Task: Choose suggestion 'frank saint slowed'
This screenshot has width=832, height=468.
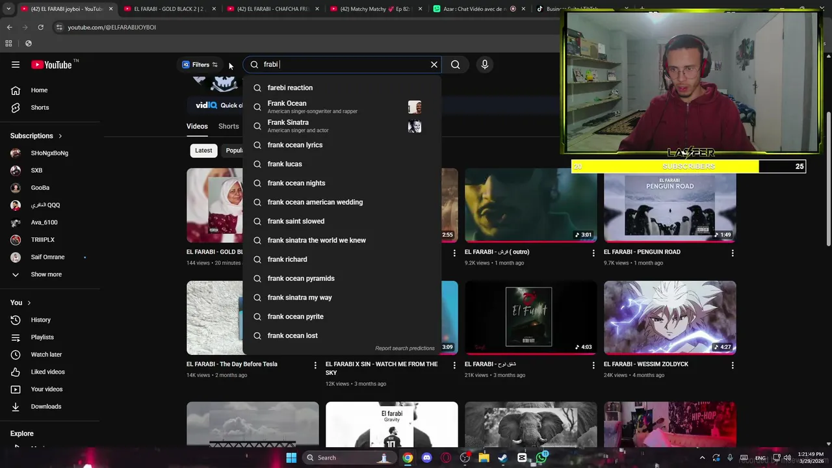Action: (x=342, y=221)
